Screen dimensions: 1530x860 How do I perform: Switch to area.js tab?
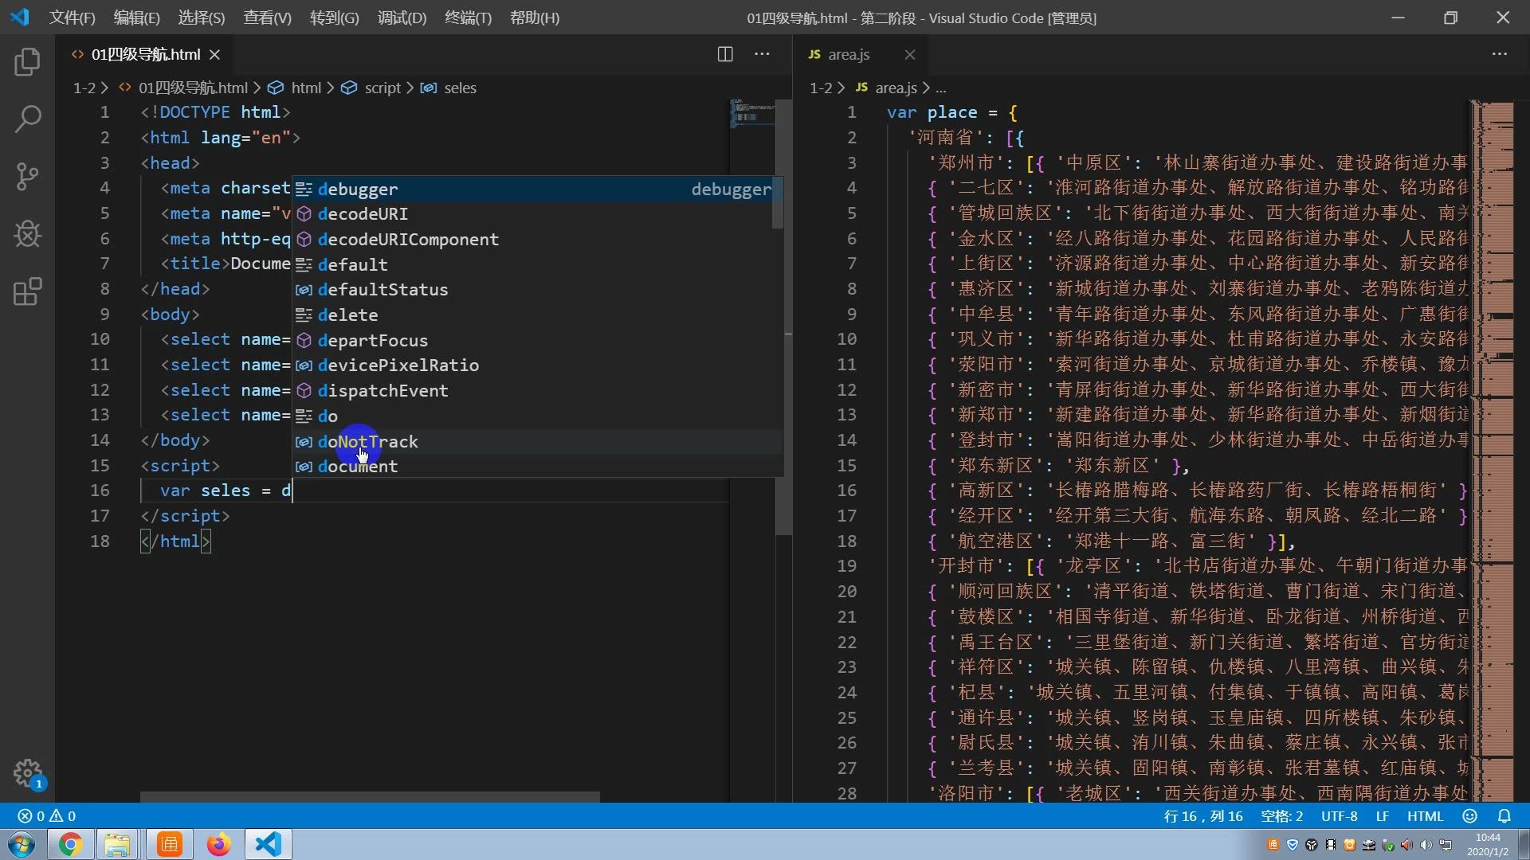point(849,54)
